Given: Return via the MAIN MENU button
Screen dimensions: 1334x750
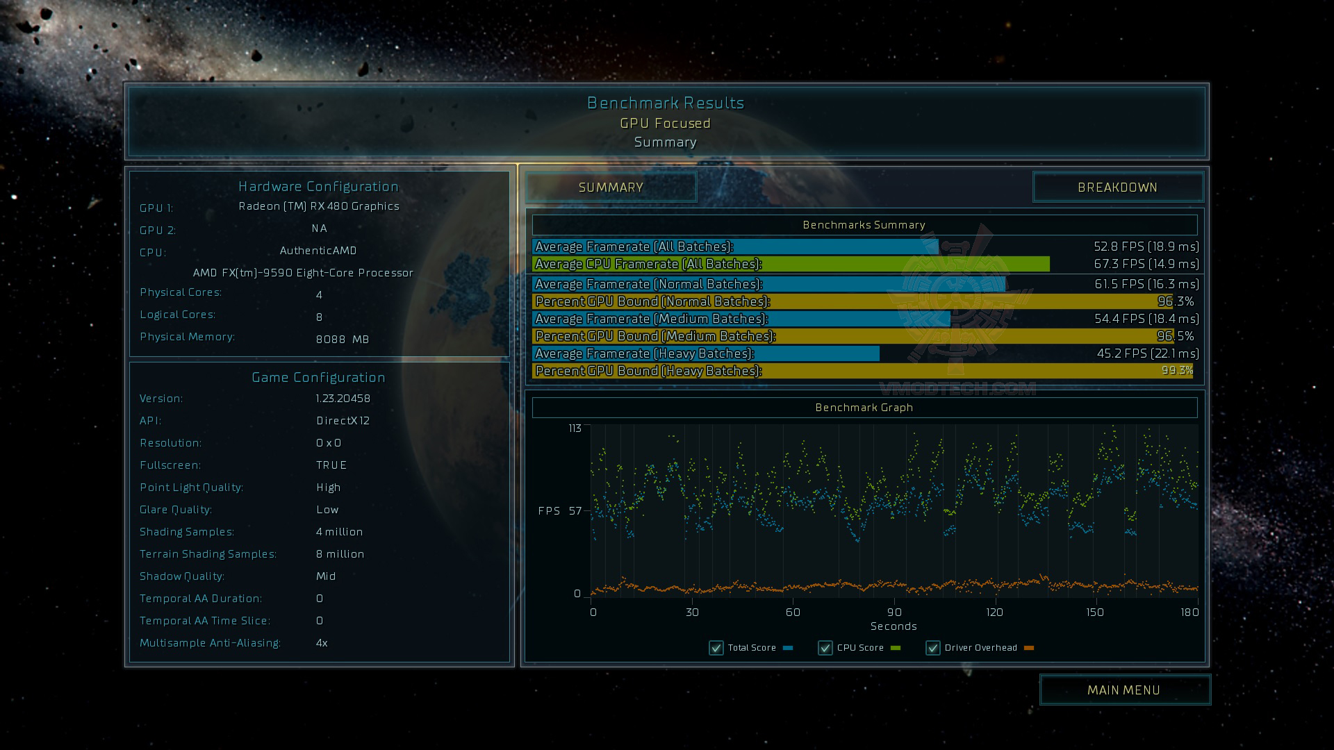Looking at the screenshot, I should (1124, 690).
